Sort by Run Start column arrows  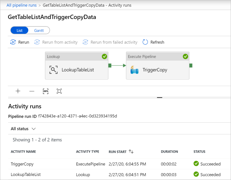tap(131, 152)
